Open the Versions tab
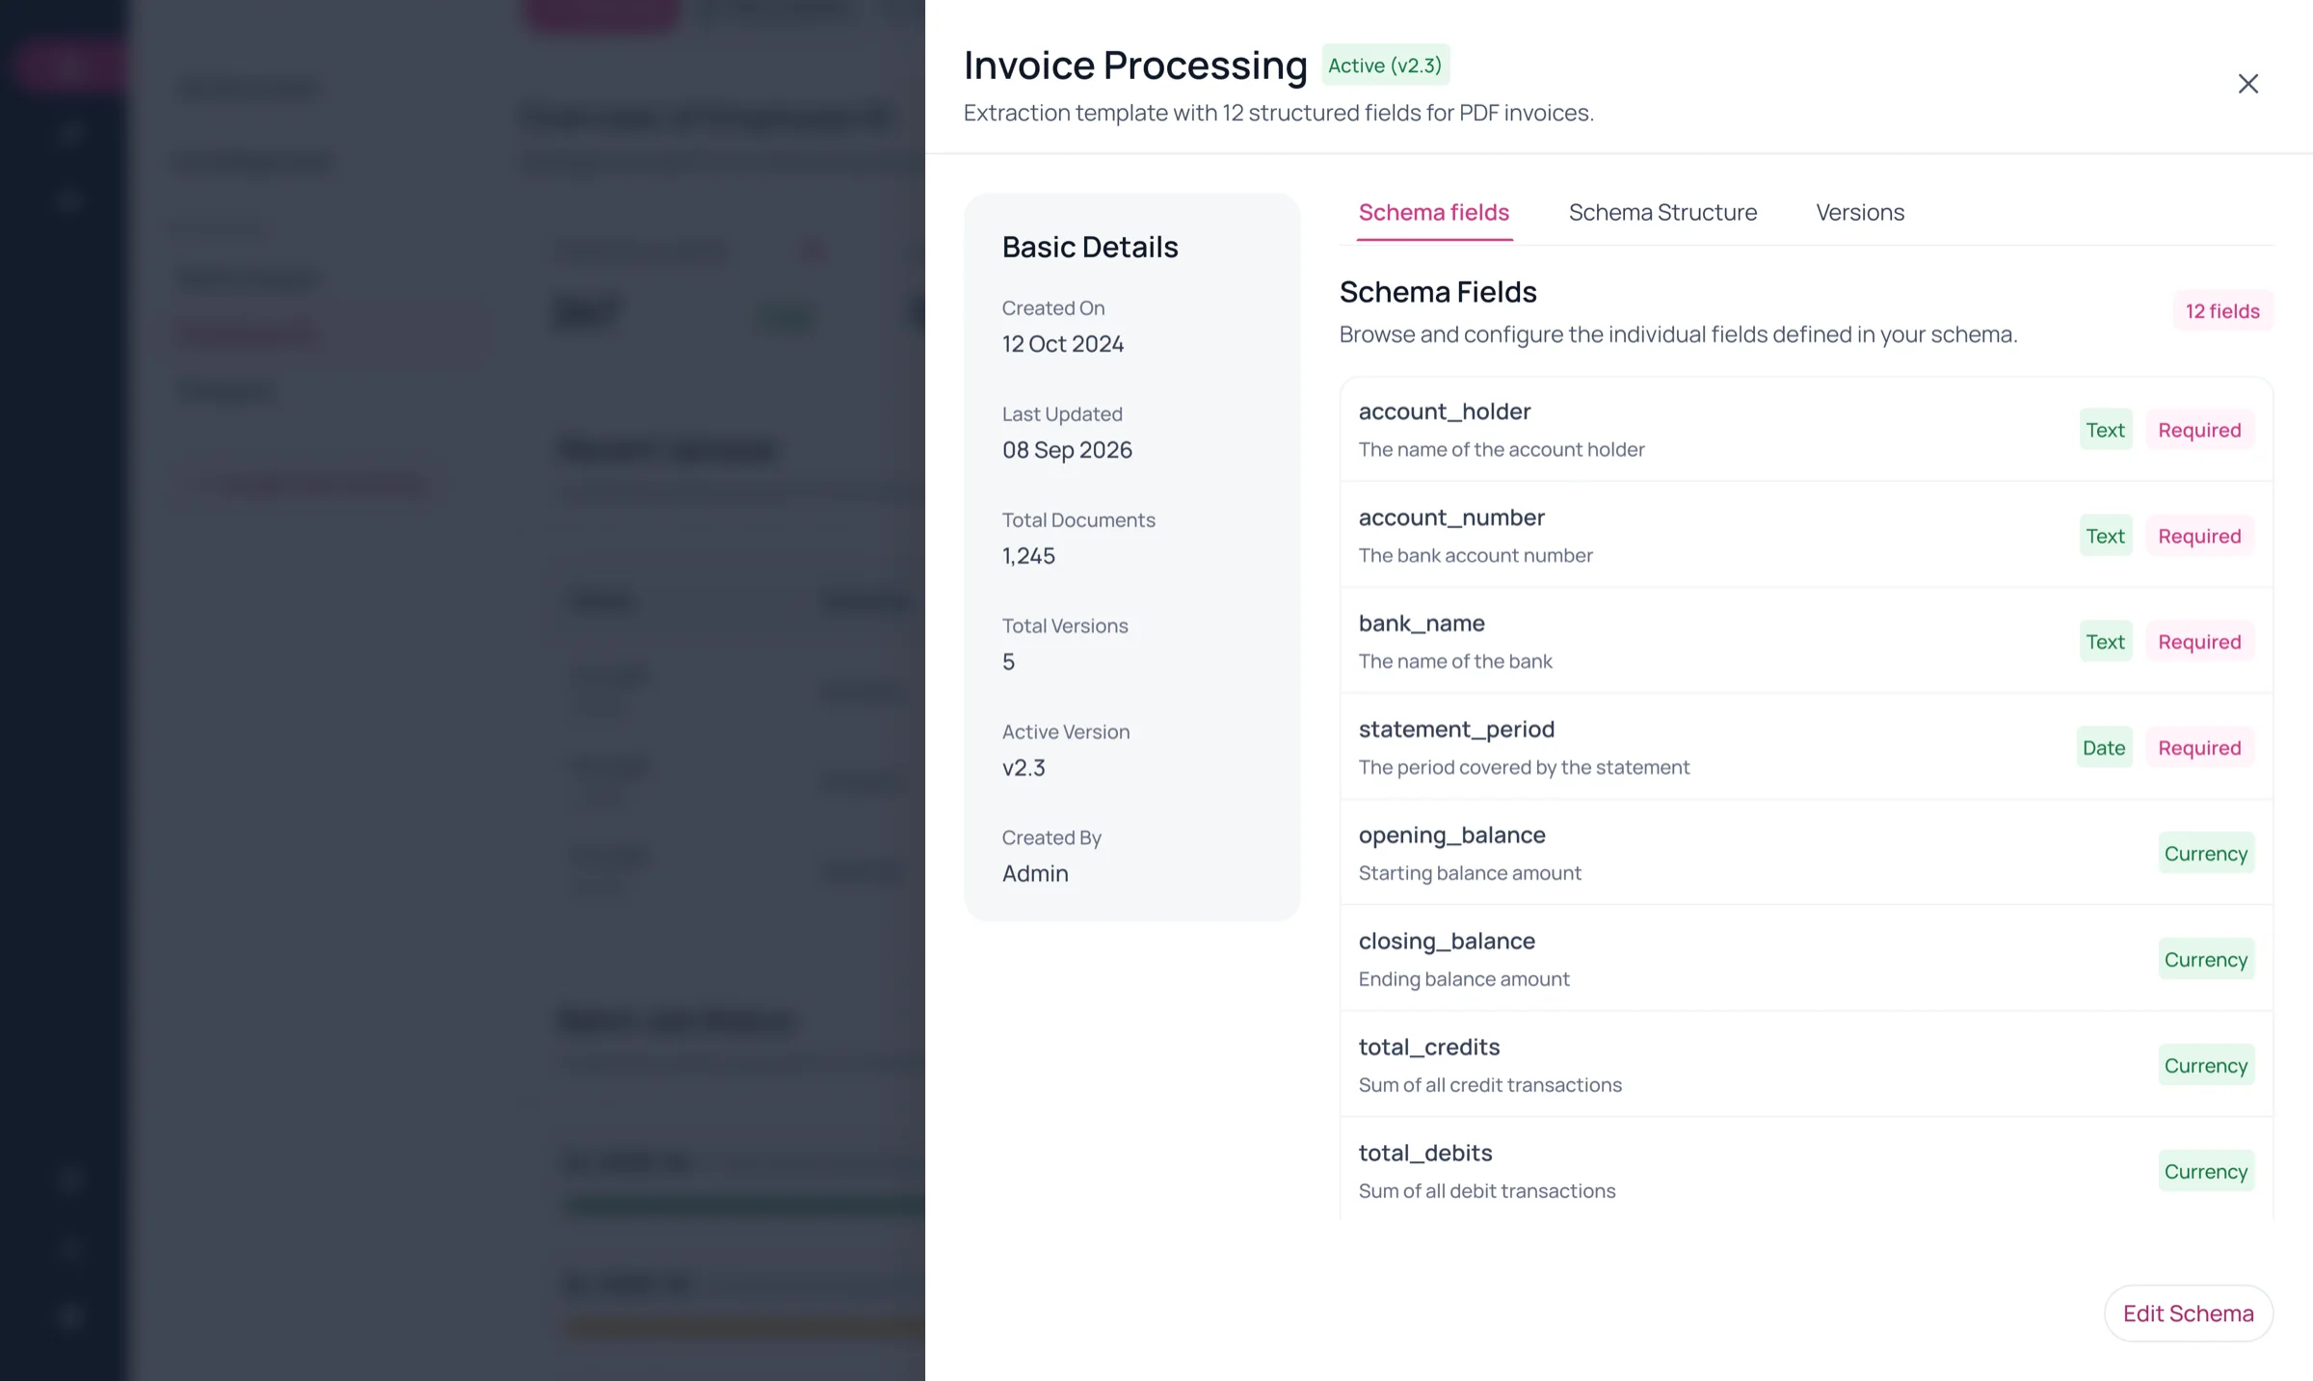The height and width of the screenshot is (1381, 2313). [1860, 212]
